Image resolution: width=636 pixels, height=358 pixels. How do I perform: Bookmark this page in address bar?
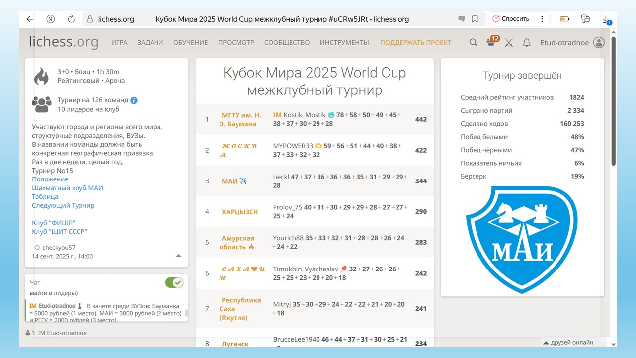475,19
